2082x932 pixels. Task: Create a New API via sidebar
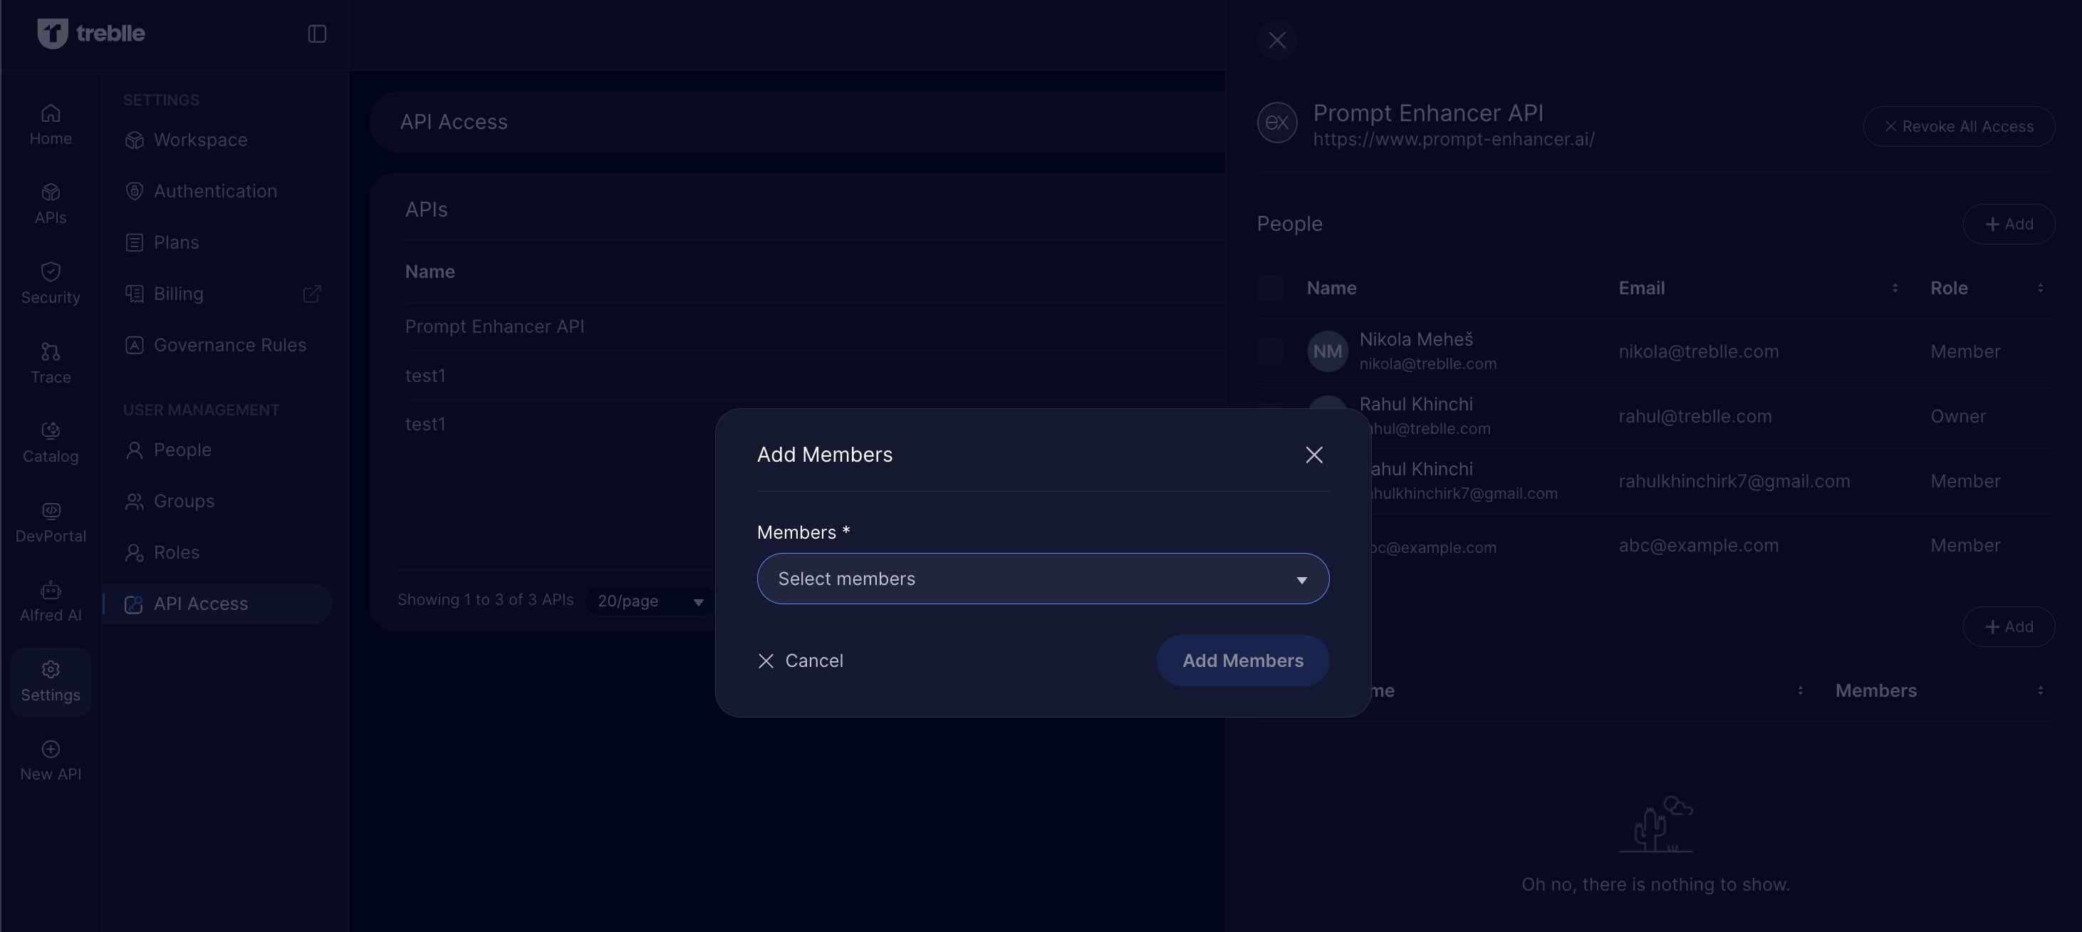click(50, 759)
